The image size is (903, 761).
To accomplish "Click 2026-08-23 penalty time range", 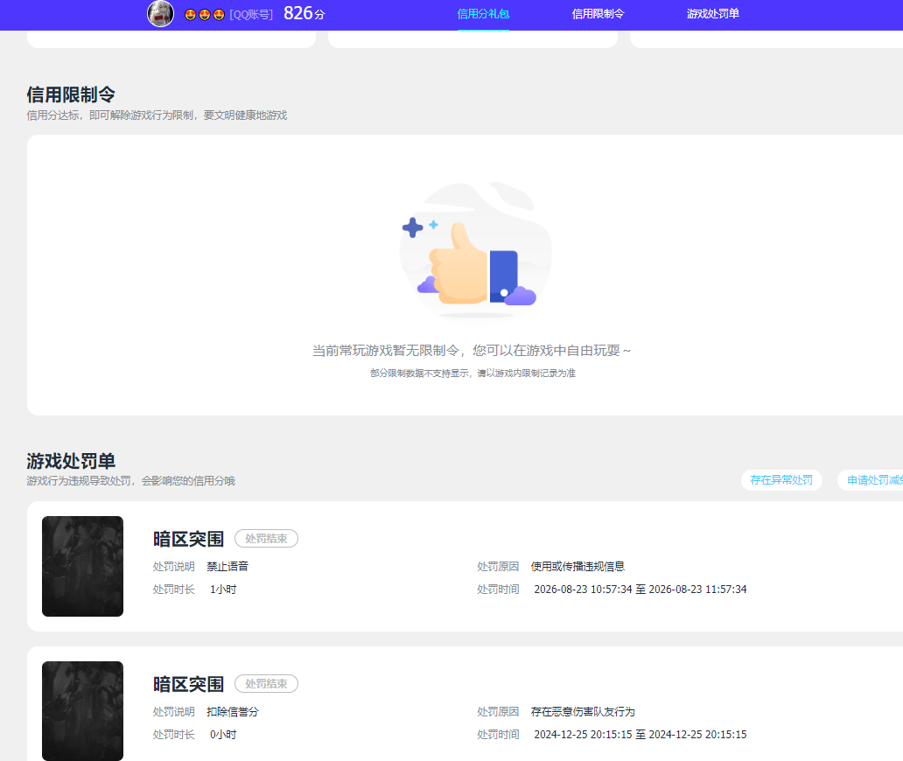I will point(640,590).
